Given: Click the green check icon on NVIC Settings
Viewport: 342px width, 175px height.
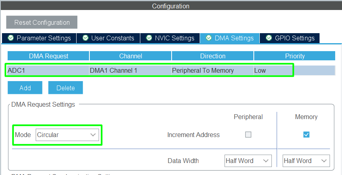Looking at the screenshot, I should pyautogui.click(x=149, y=38).
